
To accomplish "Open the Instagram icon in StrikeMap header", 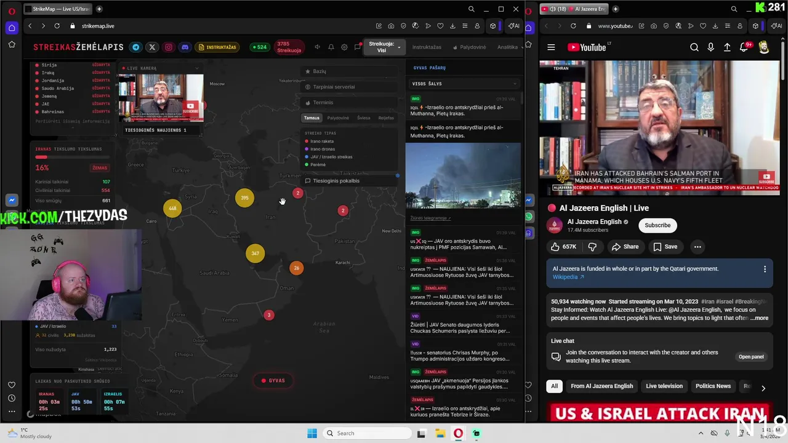I will [168, 47].
